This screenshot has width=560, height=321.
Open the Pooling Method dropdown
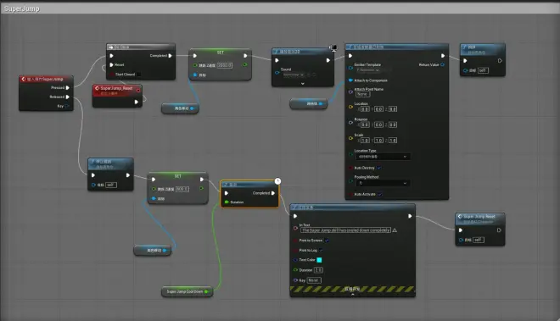click(x=383, y=183)
